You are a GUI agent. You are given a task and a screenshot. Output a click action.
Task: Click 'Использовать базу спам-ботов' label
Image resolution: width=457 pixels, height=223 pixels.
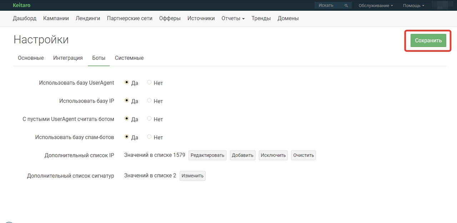tap(75, 137)
